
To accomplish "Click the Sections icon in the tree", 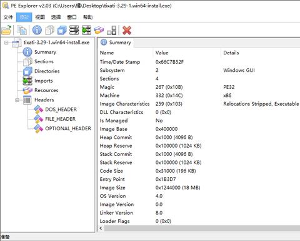I will 27,61.
